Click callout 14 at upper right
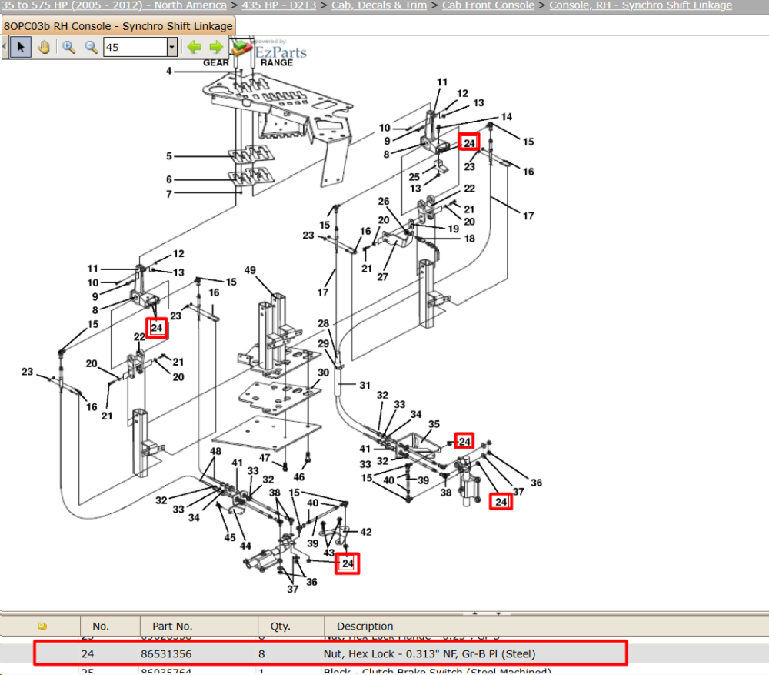The width and height of the screenshot is (769, 675). coord(507,117)
